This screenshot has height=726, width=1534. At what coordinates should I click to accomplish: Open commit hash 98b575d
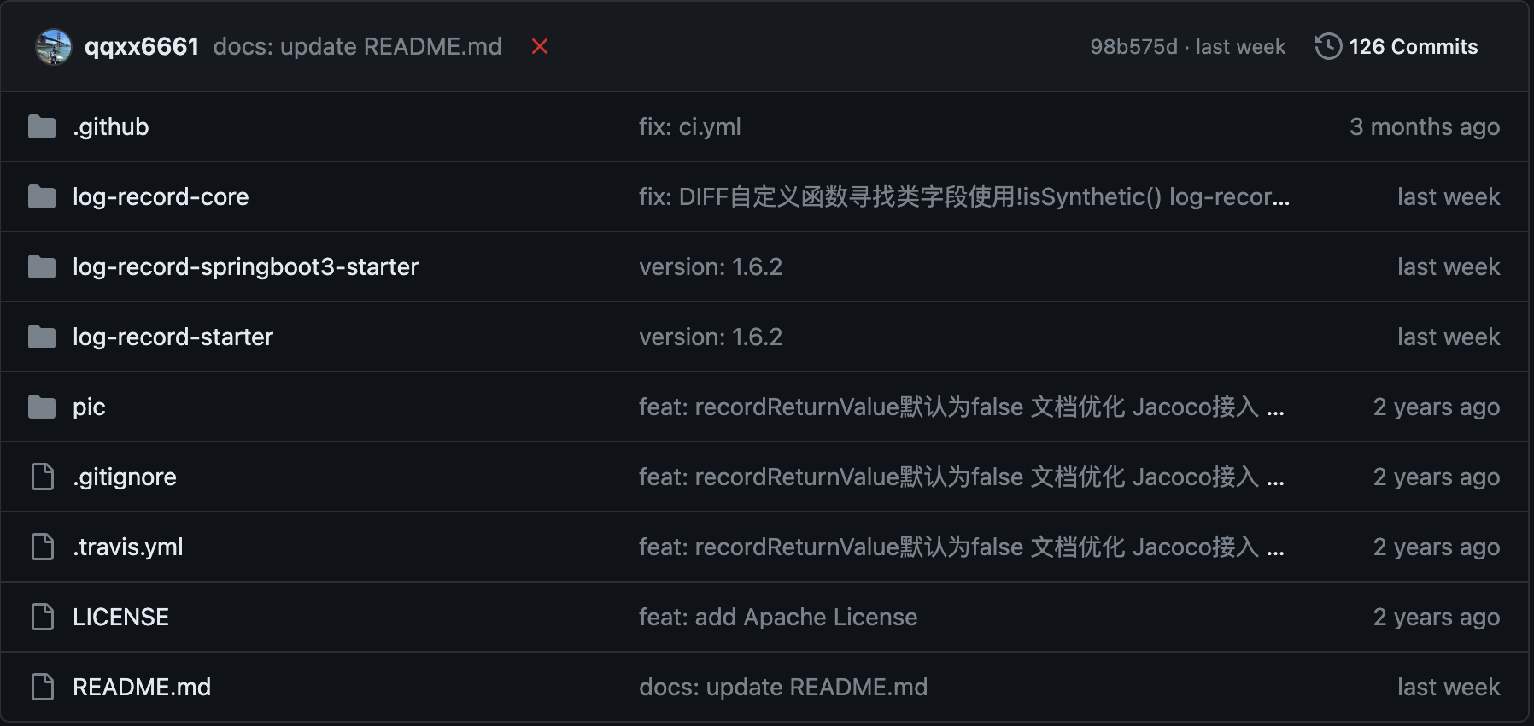click(1133, 46)
